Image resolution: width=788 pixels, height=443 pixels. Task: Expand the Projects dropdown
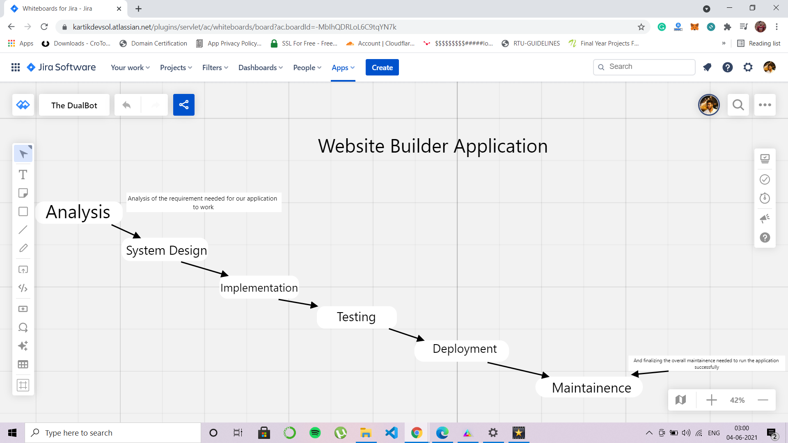176,68
